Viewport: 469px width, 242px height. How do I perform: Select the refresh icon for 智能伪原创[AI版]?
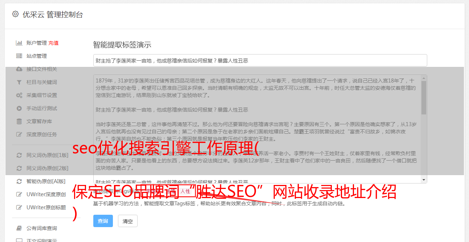(x=19, y=181)
